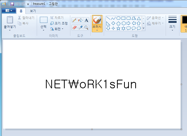Click the canvas right-edge resize handle

click(181, 84)
